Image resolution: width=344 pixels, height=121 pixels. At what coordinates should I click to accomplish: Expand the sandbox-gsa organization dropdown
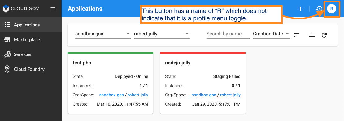point(103,34)
